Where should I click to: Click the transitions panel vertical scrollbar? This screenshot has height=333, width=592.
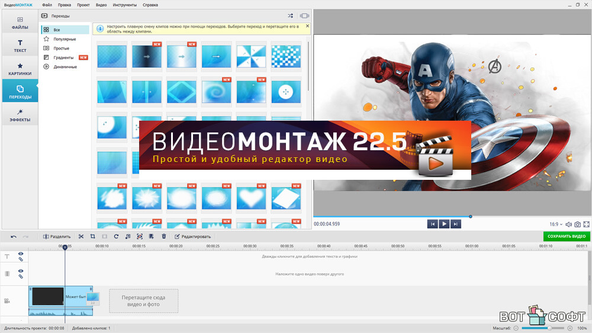(308, 66)
